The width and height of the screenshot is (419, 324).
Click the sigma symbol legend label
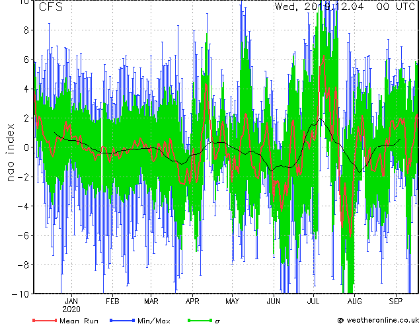point(217,321)
